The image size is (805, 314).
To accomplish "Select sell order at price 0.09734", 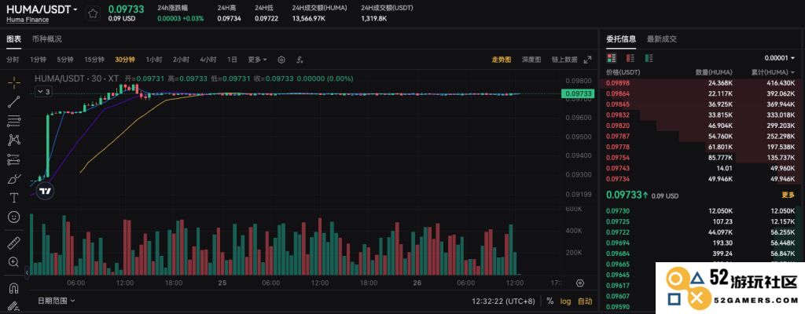I will tap(700, 178).
